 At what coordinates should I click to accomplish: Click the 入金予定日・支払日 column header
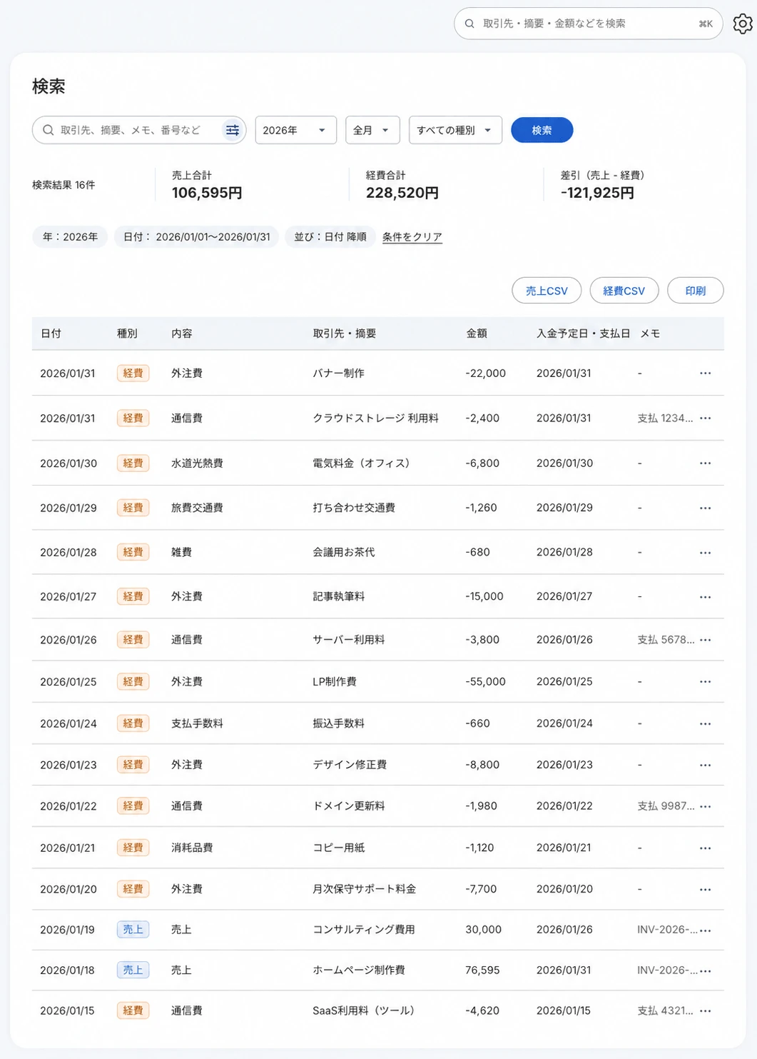tap(584, 333)
